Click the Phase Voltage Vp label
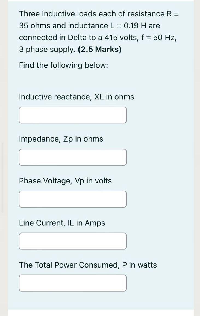This screenshot has width=200, height=316. click(65, 181)
